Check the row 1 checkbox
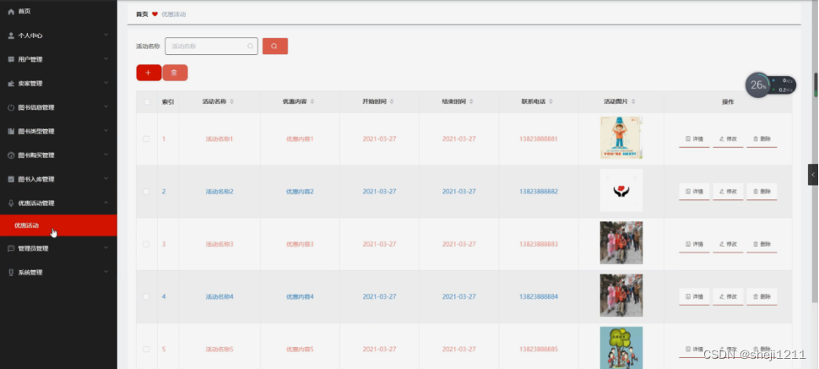Screen dimensions: 819x369 click(x=146, y=139)
